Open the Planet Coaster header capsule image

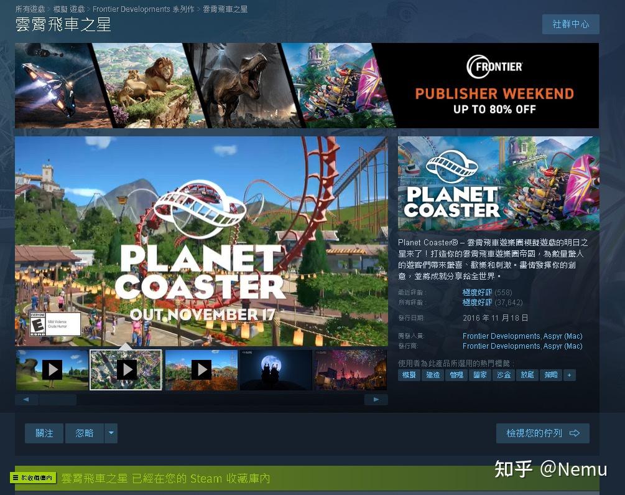499,183
